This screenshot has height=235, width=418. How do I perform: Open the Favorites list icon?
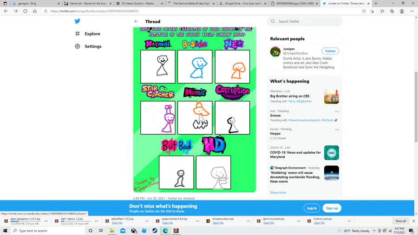coord(382,11)
